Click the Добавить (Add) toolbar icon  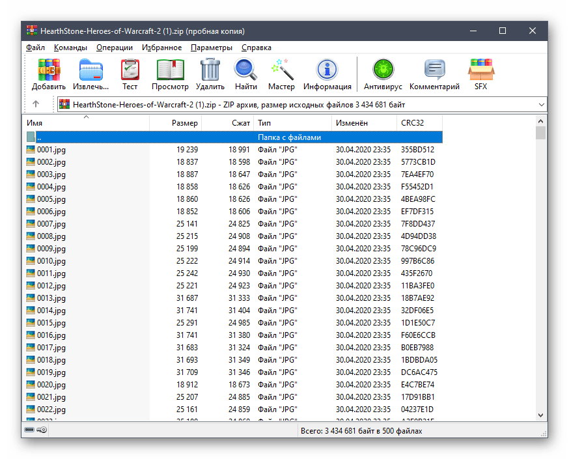point(49,70)
